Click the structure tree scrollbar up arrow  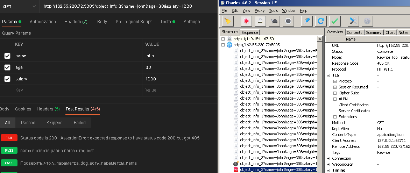pyautogui.click(x=320, y=39)
